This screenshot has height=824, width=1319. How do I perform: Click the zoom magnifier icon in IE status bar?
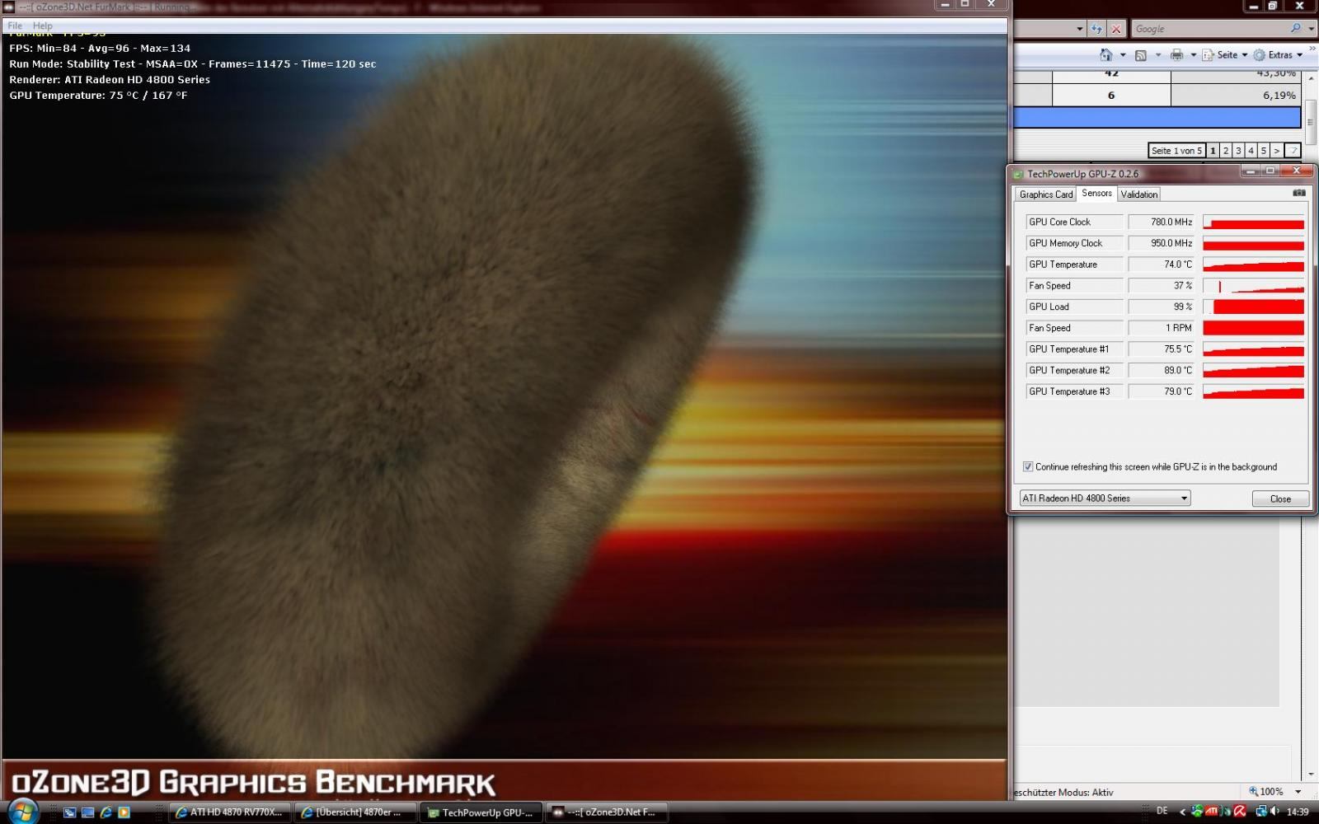(1254, 792)
